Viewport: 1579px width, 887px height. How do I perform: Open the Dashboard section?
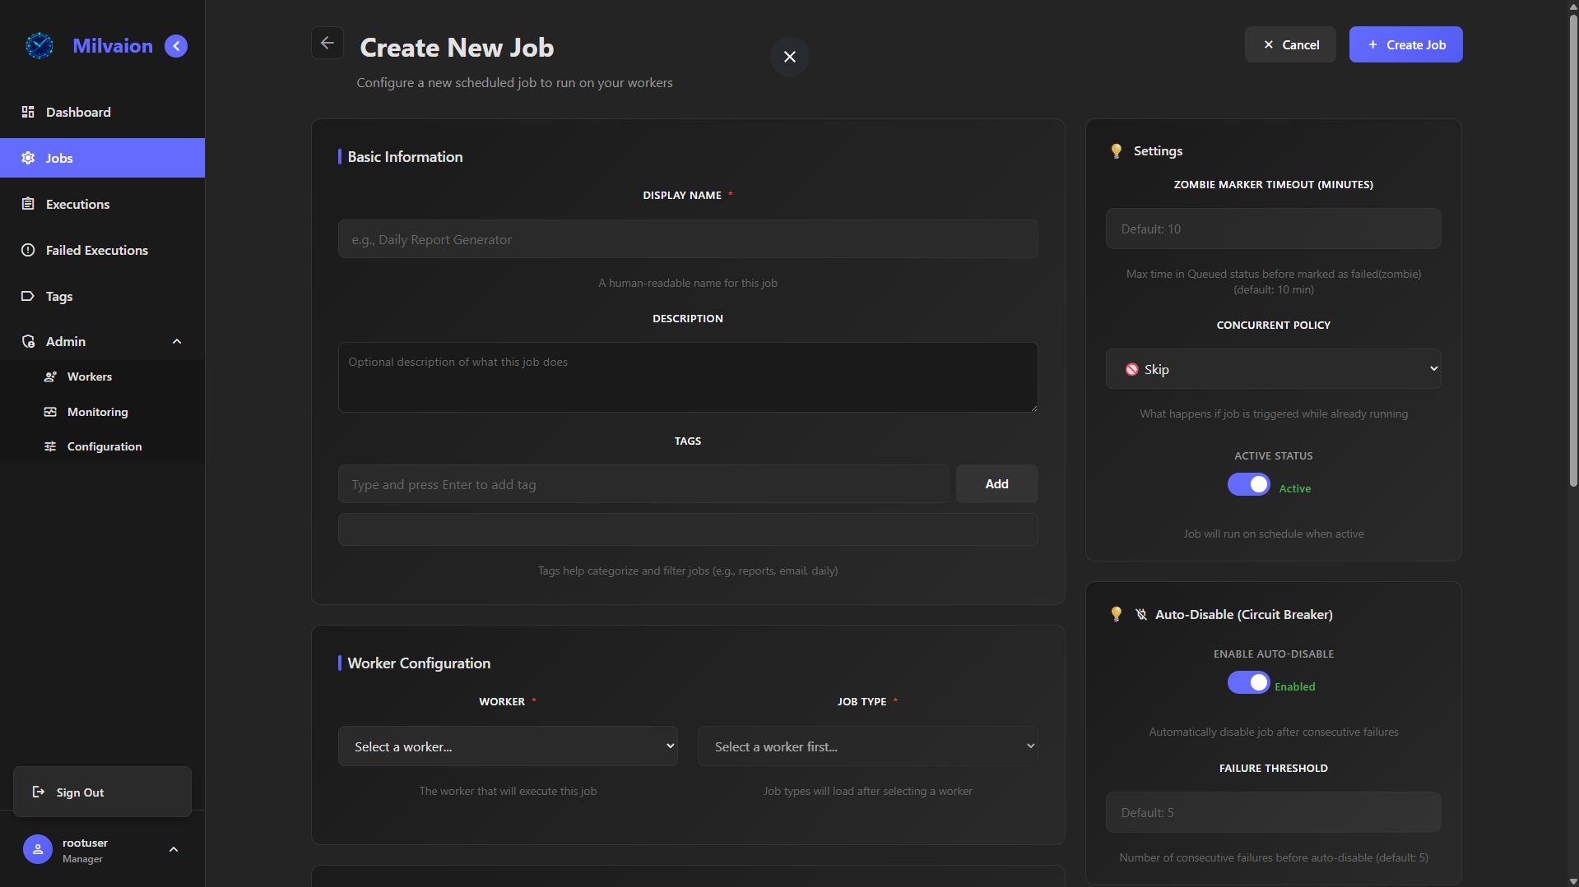pyautogui.click(x=78, y=112)
